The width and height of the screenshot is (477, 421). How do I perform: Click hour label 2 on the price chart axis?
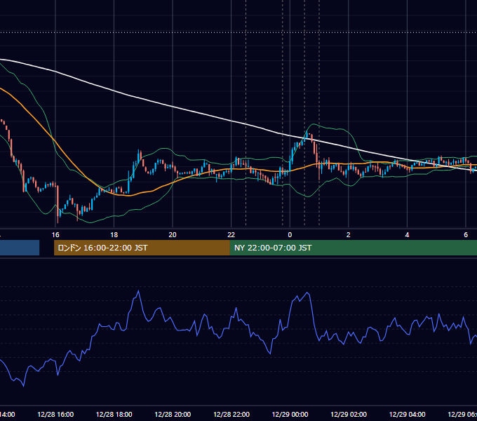click(349, 235)
